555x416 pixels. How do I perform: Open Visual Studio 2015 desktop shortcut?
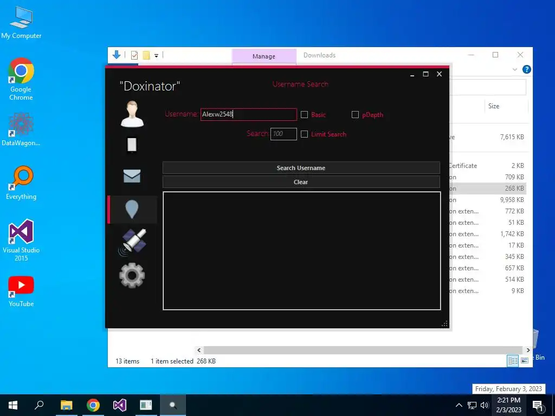click(21, 240)
